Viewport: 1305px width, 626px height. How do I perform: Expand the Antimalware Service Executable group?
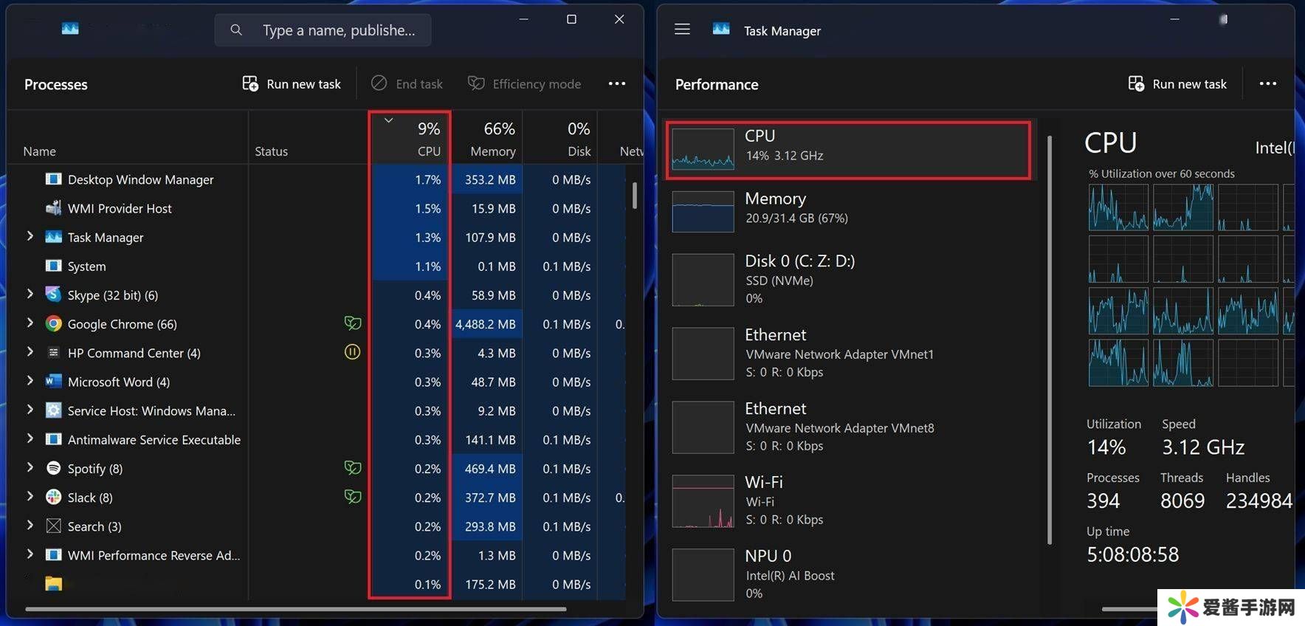30,439
